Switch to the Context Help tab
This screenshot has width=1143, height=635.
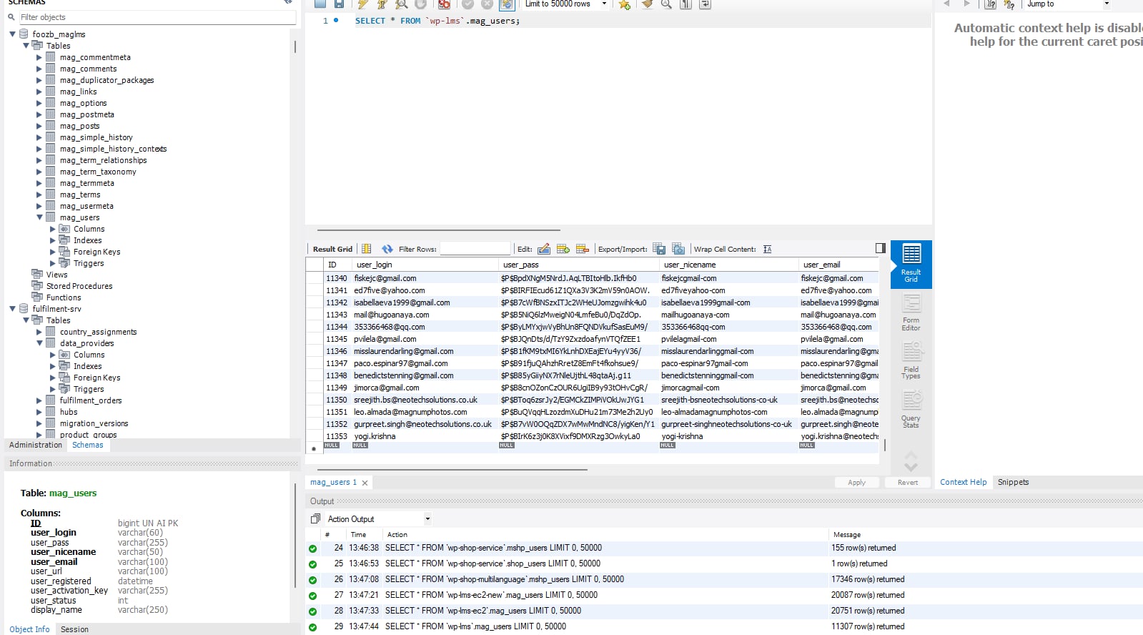click(963, 482)
